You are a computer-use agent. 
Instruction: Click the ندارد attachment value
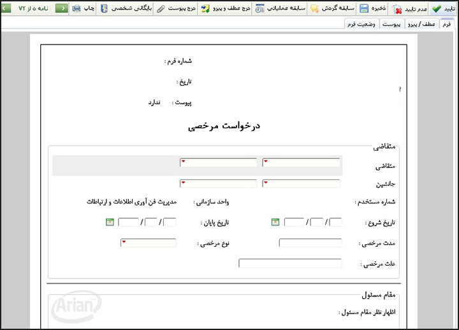tap(154, 102)
